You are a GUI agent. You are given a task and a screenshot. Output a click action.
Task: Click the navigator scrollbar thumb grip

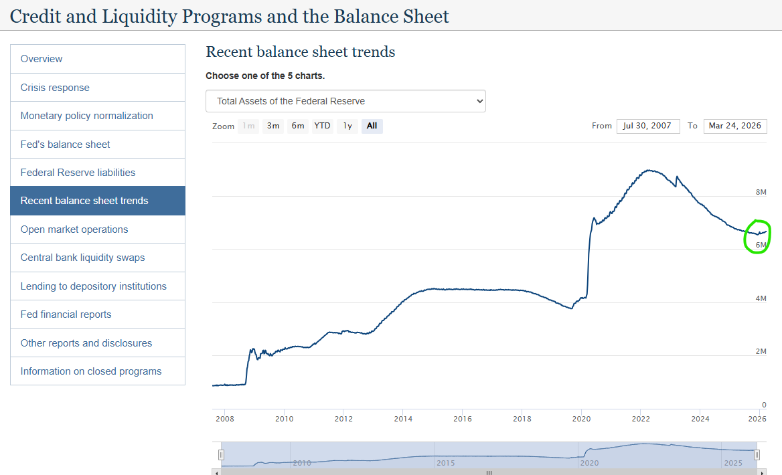(x=489, y=472)
